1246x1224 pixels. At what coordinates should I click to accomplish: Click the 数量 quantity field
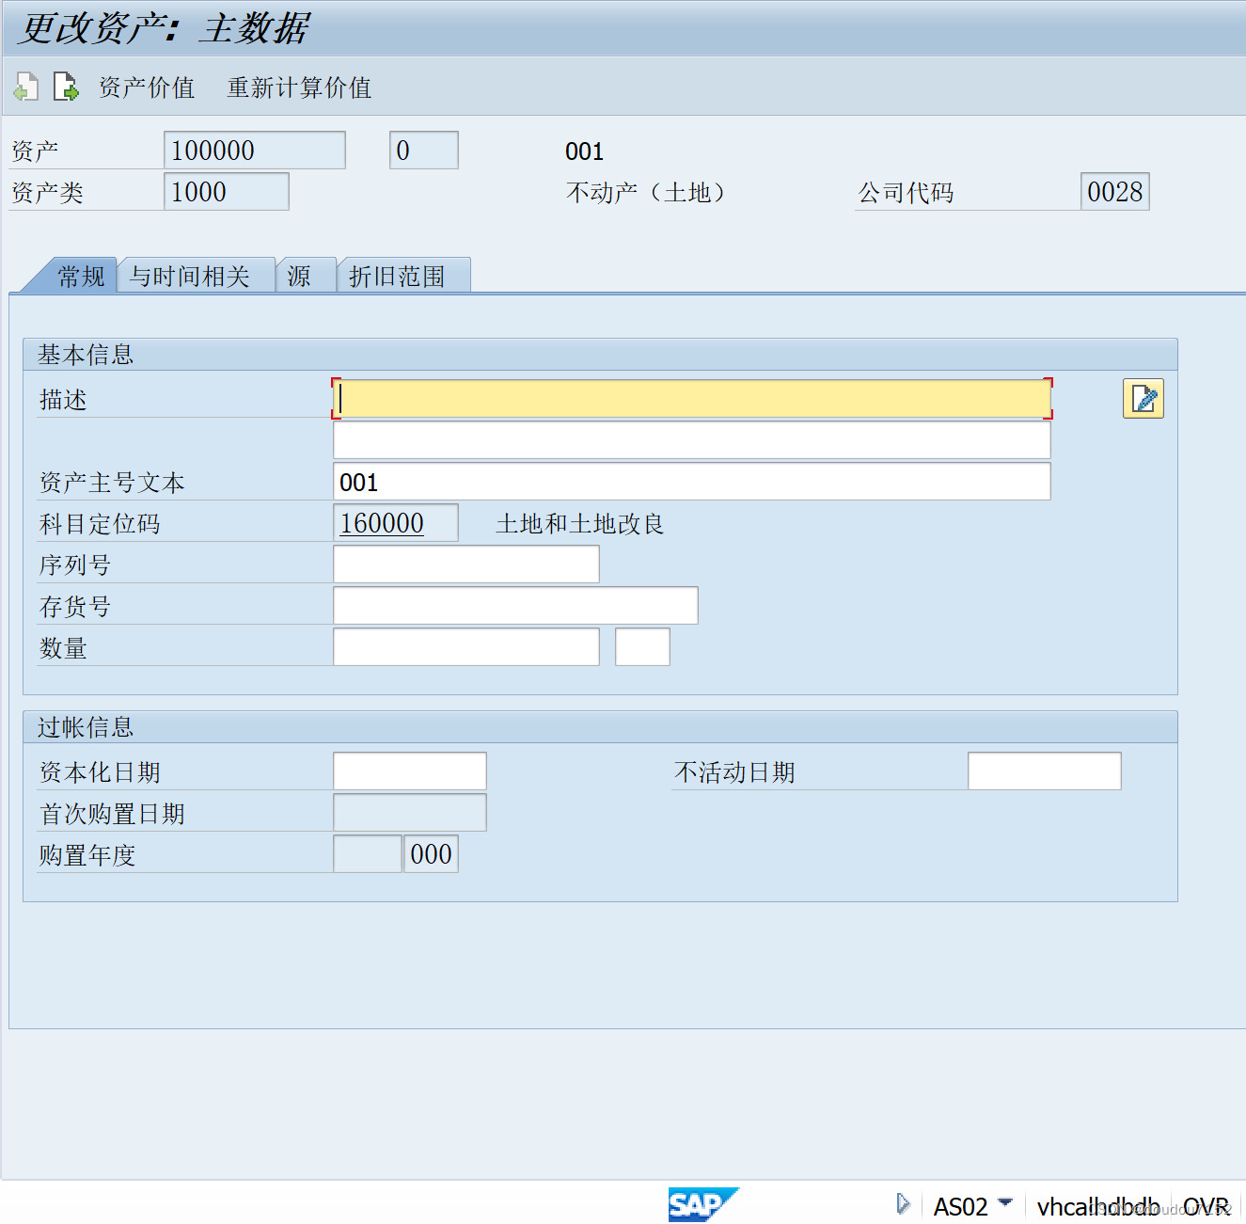tap(466, 647)
